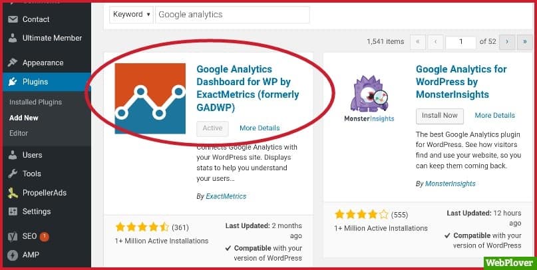Viewport: 537px width, 270px height.
Task: Click the plugin search text field
Action: click(x=232, y=15)
